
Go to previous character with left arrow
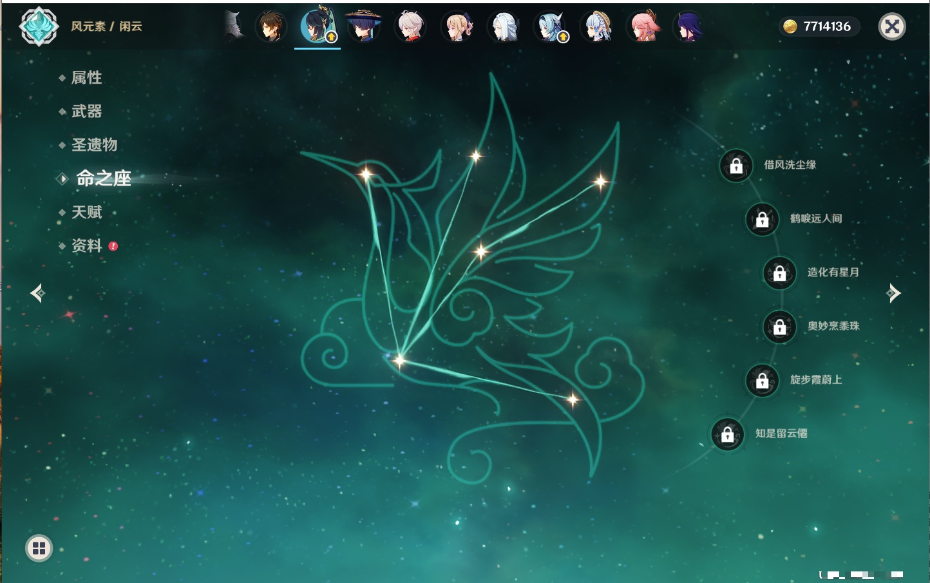point(37,293)
